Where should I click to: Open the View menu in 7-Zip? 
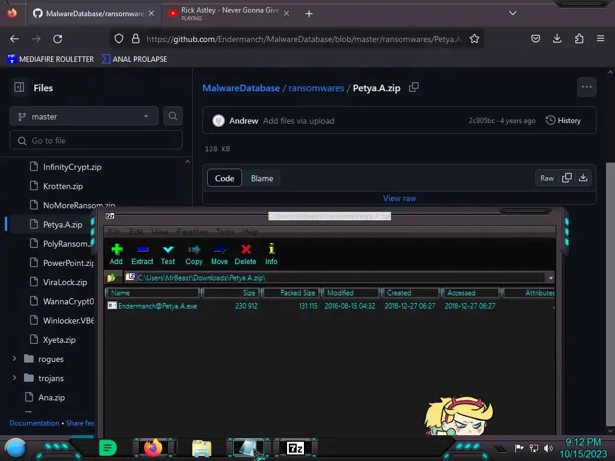click(160, 232)
